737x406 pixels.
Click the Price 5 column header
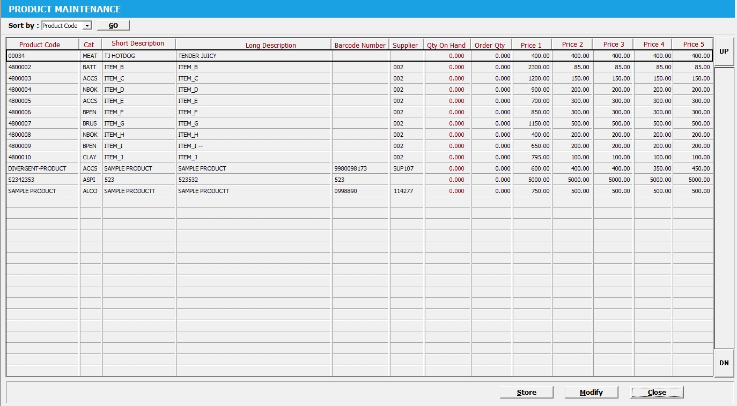(693, 45)
